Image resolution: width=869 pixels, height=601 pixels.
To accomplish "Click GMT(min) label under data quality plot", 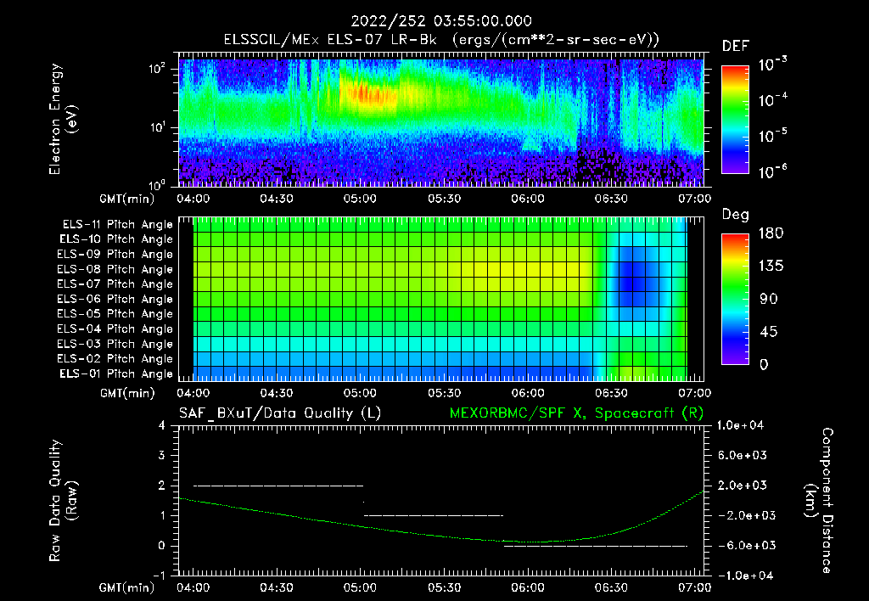I will 127,588.
